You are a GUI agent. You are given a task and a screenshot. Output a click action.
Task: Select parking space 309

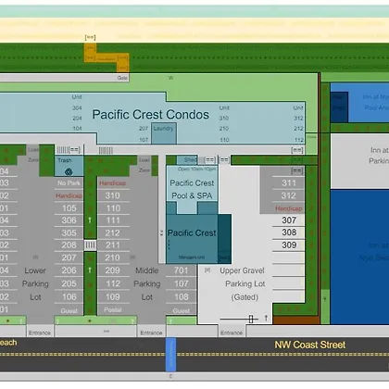(289, 245)
